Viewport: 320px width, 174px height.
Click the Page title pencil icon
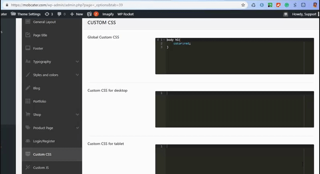tap(28, 35)
